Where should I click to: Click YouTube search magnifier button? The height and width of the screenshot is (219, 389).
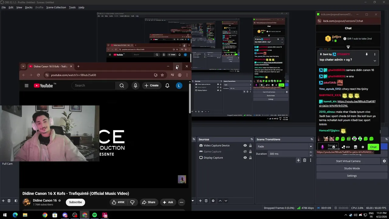click(122, 85)
